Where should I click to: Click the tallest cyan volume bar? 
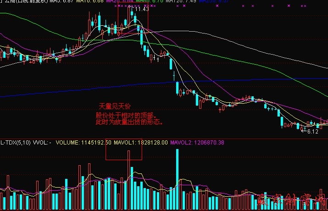[177, 179]
